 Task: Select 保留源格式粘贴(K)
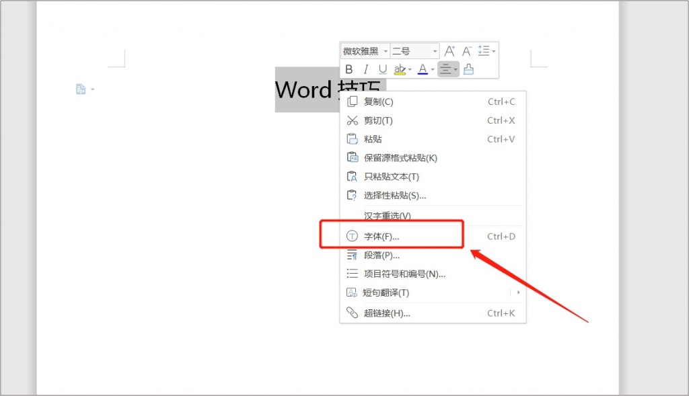click(x=433, y=158)
